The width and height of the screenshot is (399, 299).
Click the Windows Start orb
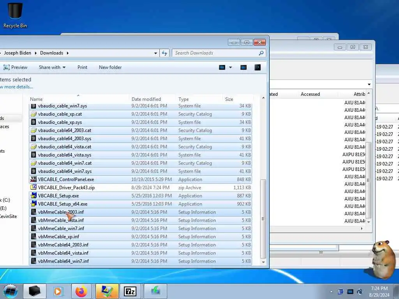(11, 291)
